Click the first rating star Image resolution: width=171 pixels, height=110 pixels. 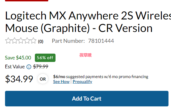pyautogui.click(x=8, y=41)
